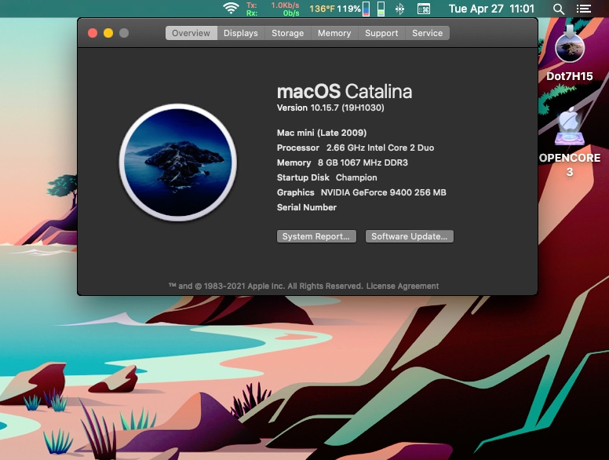This screenshot has height=460, width=609.
Task: Click the macOS Catalina title
Action: 344,91
